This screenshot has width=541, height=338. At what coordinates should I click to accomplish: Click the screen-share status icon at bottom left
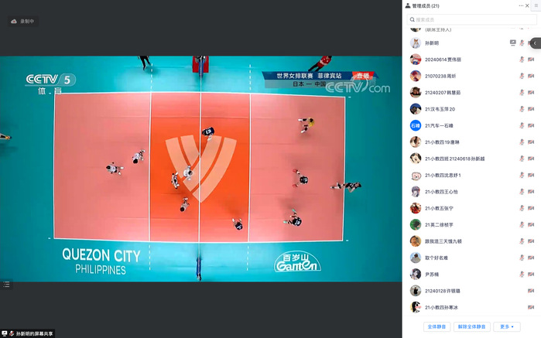(x=5, y=333)
